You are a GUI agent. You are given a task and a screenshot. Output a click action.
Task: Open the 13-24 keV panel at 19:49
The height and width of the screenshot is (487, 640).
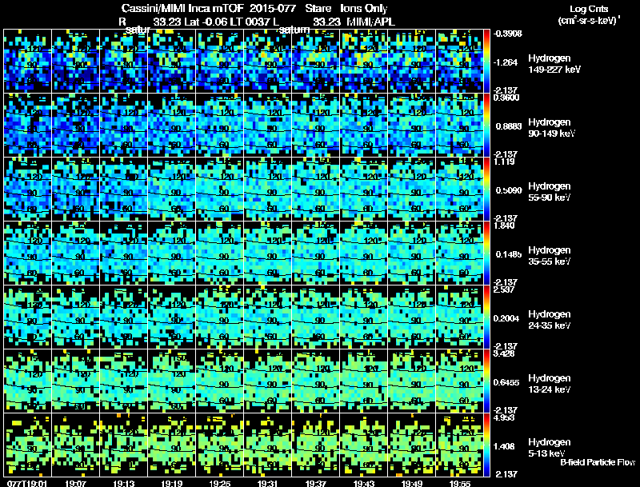(x=412, y=381)
